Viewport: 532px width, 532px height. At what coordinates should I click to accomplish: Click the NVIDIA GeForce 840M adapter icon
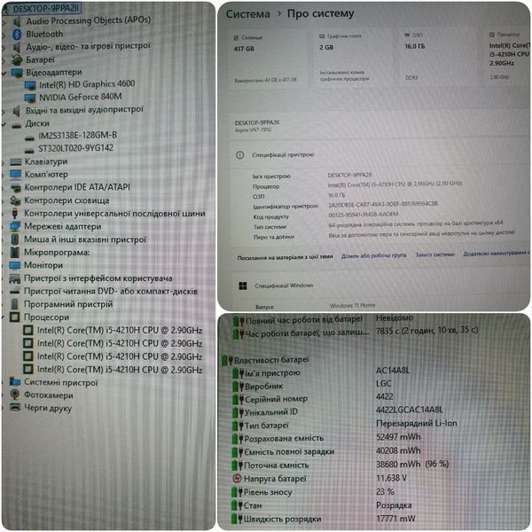30,98
